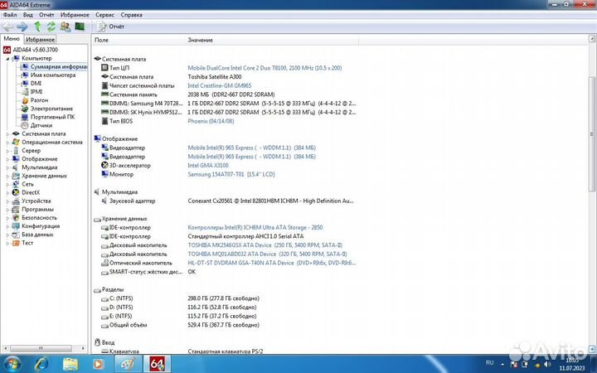Open the Справка menu
Viewport: 597px width, 373px height.
pyautogui.click(x=131, y=15)
